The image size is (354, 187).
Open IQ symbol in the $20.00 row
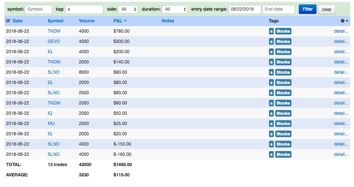point(50,134)
